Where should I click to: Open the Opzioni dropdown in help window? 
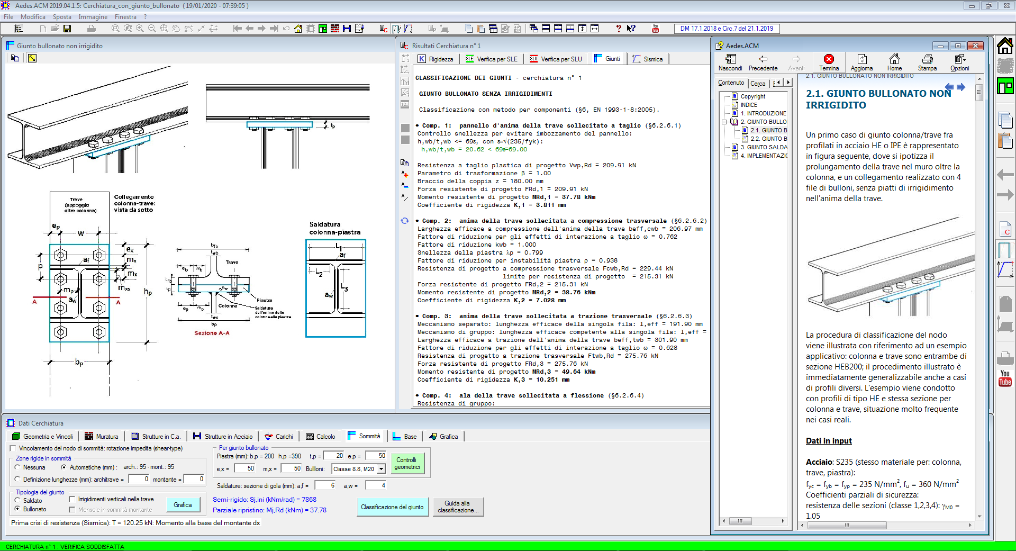pyautogui.click(x=959, y=62)
